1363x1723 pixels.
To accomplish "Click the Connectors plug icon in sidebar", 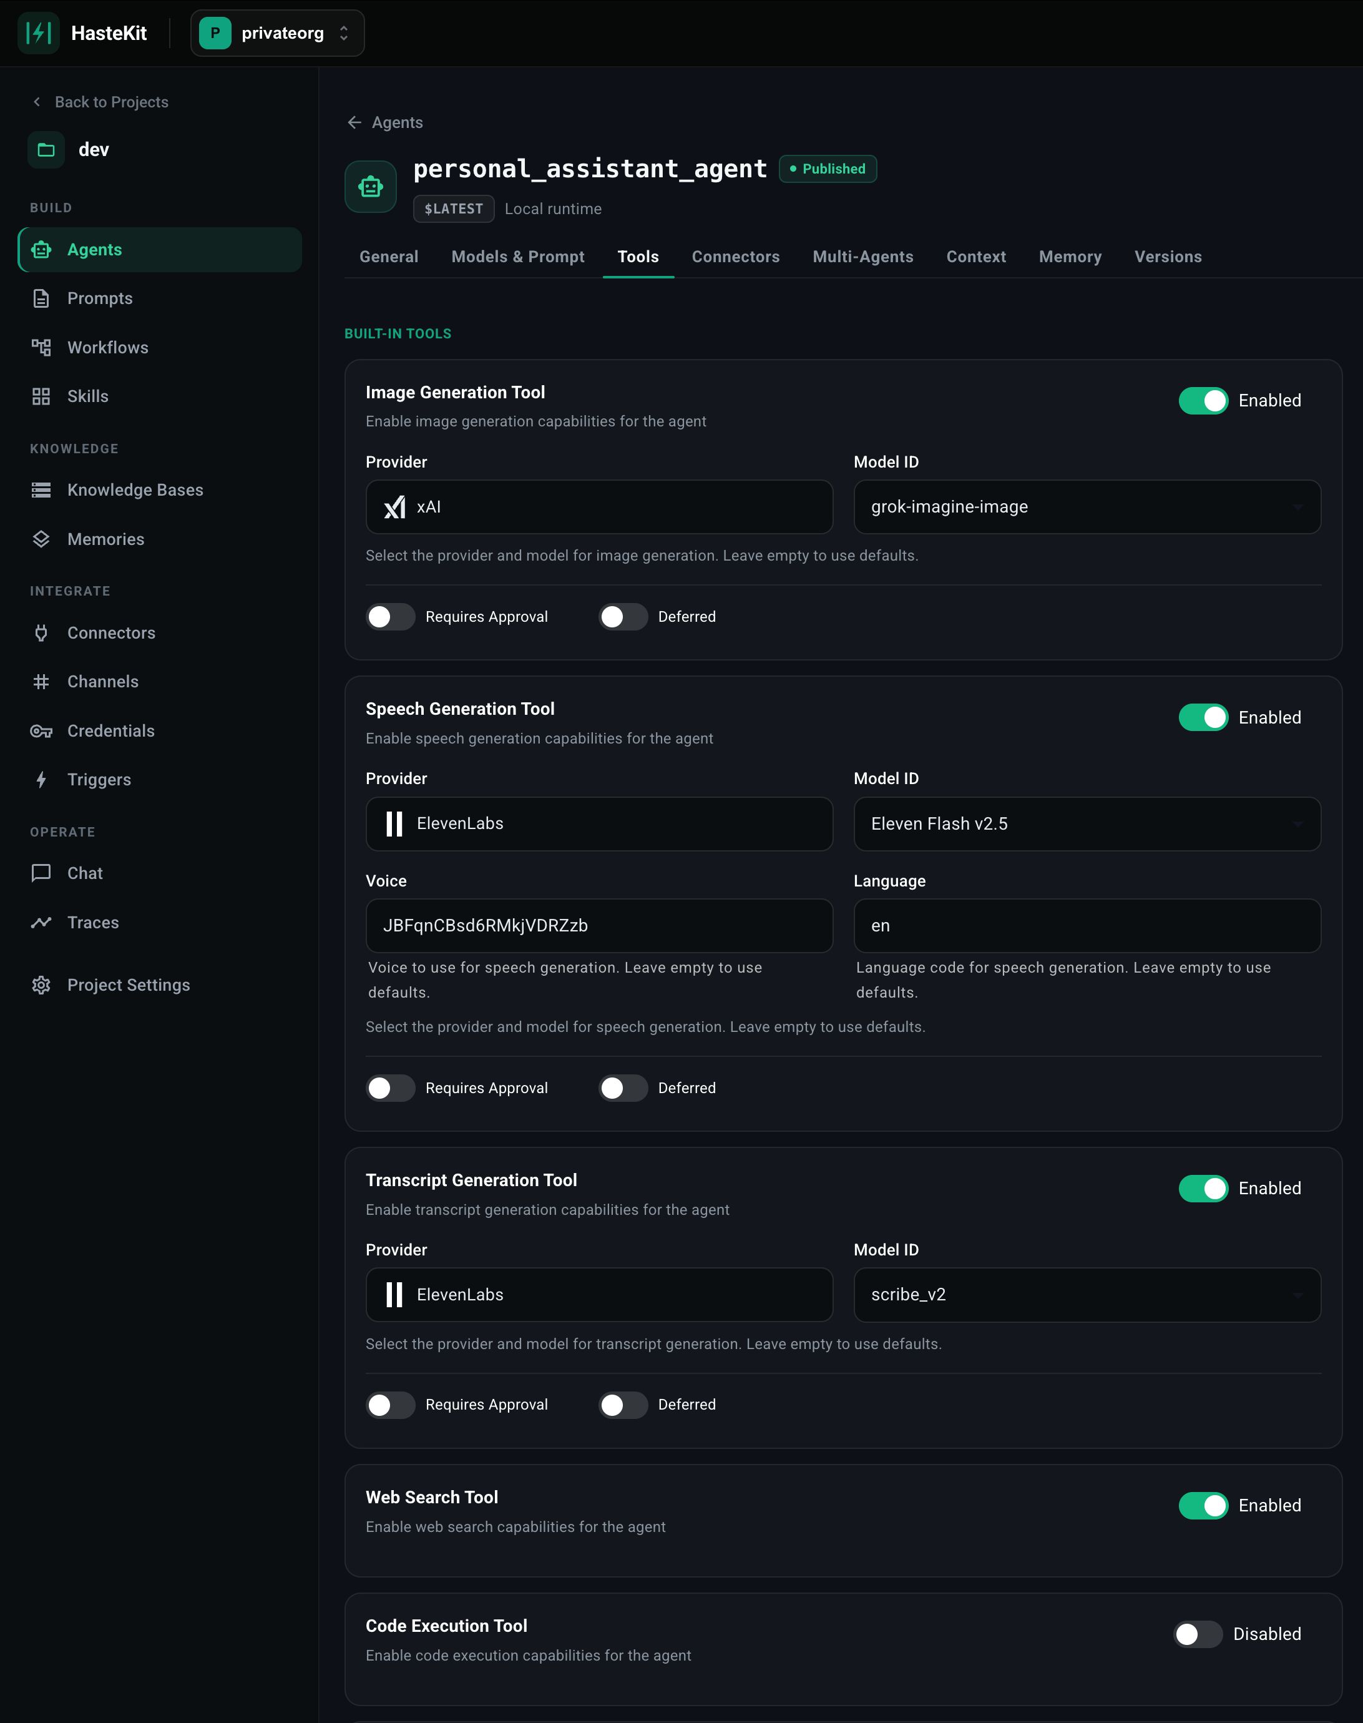I will click(41, 633).
